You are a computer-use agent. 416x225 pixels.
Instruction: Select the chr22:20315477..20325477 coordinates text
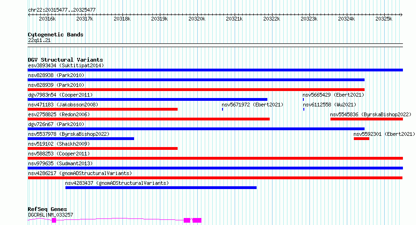point(62,10)
